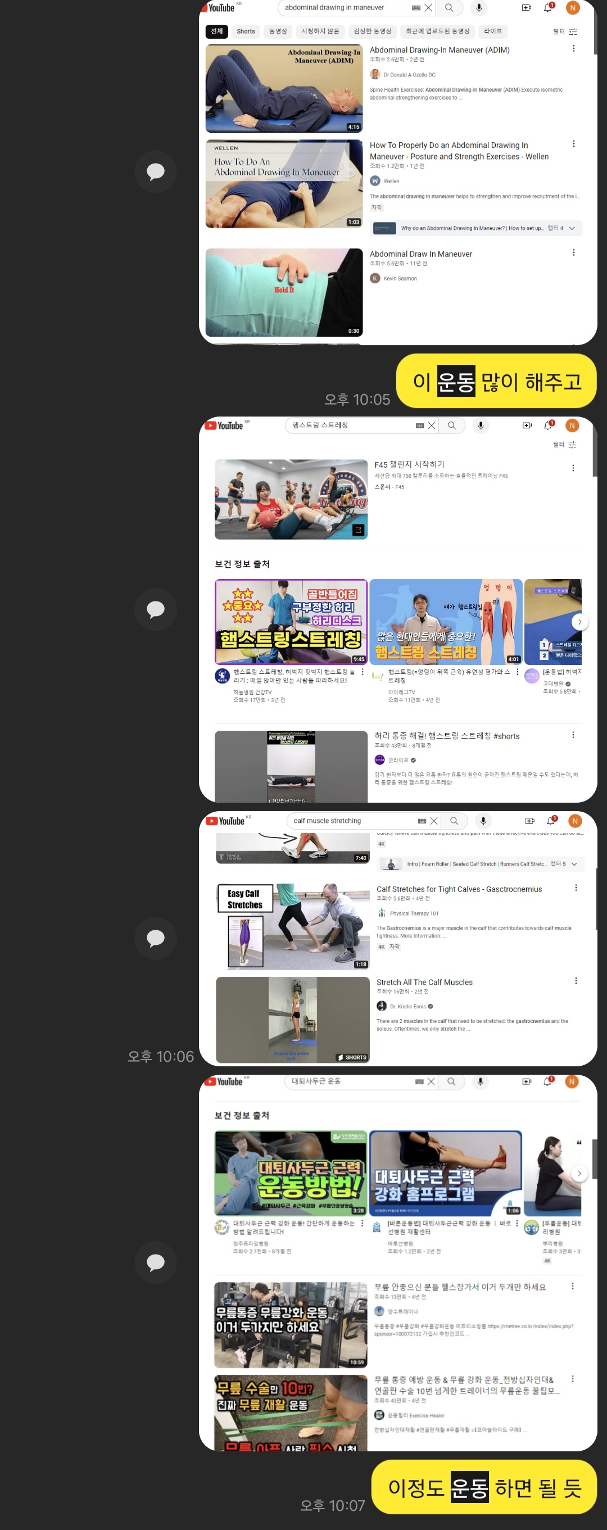Clear the '대퇴사두근 운동' search with X
Screen dimensions: 607x1530
[x=431, y=1081]
